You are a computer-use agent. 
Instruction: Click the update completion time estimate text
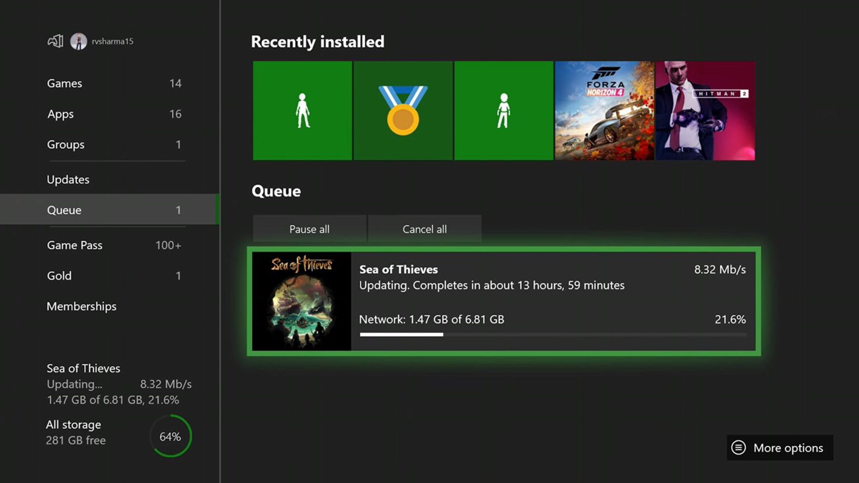[x=492, y=285]
